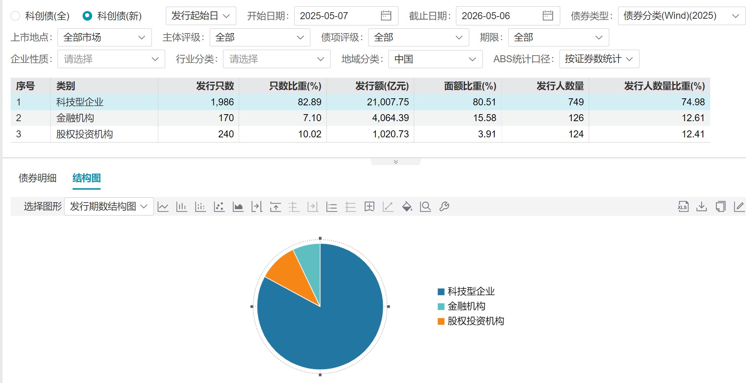The width and height of the screenshot is (746, 383).
Task: Edit the chart with pencil icon
Action: pos(739,207)
